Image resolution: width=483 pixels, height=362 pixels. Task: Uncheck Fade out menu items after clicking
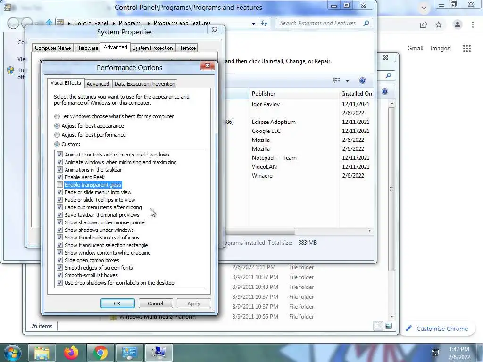coord(59,207)
